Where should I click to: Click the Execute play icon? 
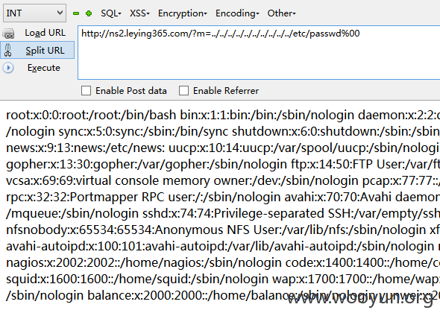point(8,68)
